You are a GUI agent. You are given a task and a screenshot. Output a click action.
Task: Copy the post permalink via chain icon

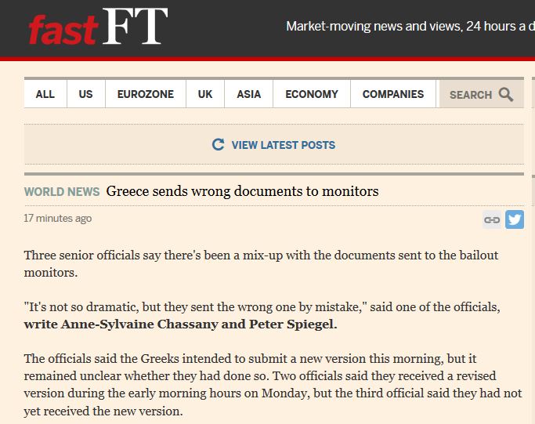coord(492,219)
